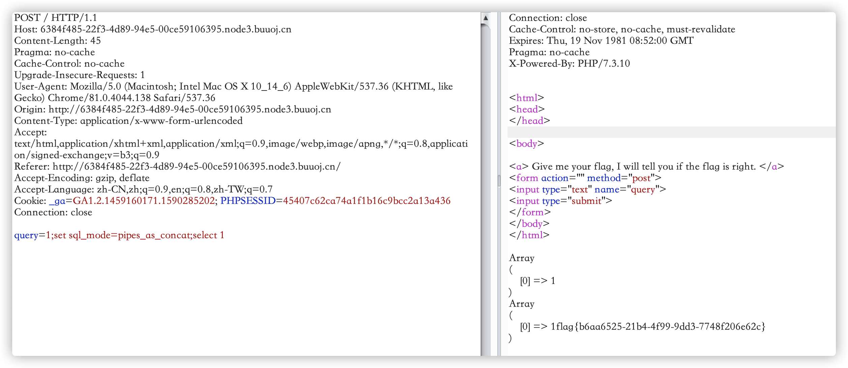Click the opening <body> tag in the response

pyautogui.click(x=526, y=144)
